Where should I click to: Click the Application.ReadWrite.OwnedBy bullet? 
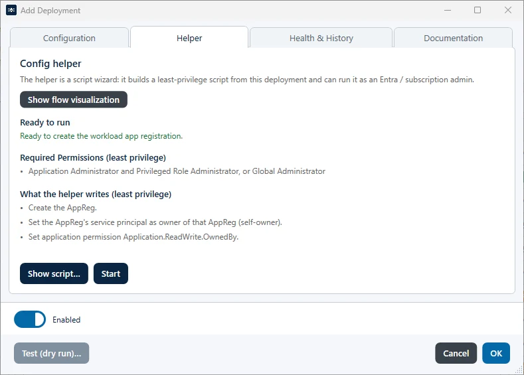coord(133,237)
